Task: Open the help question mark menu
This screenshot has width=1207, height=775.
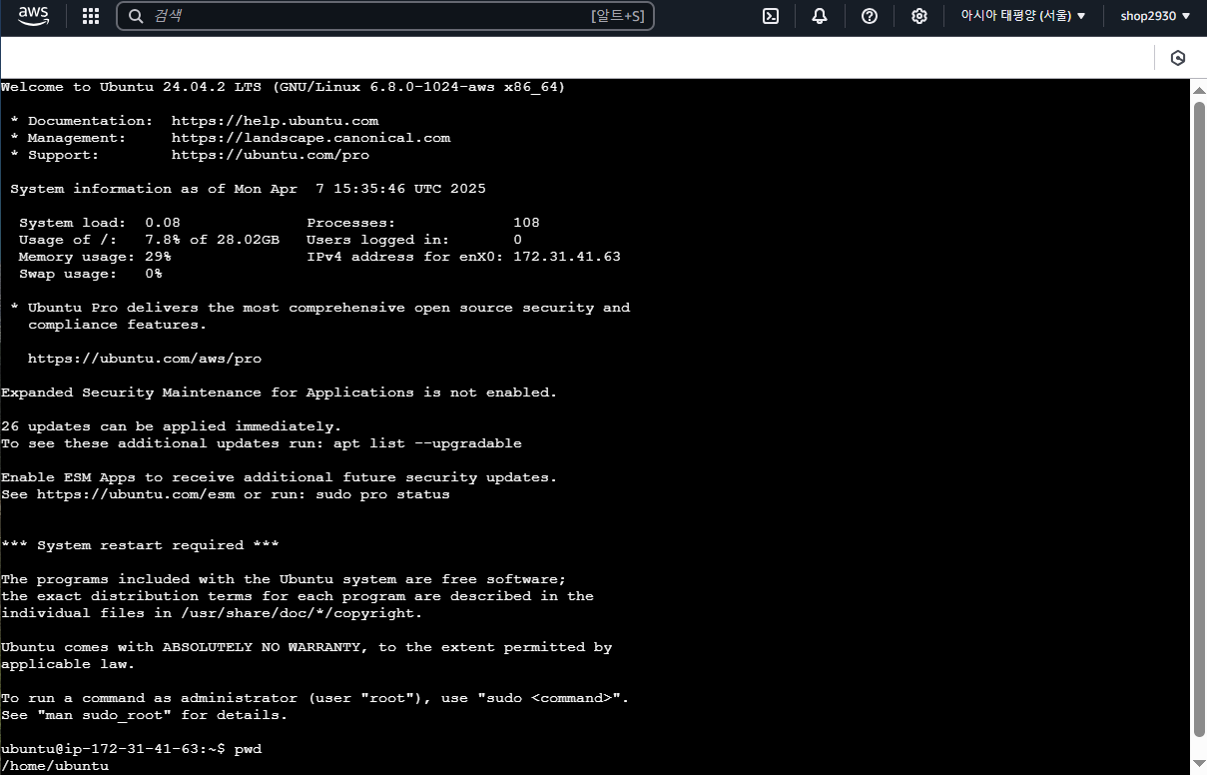Action: 870,16
